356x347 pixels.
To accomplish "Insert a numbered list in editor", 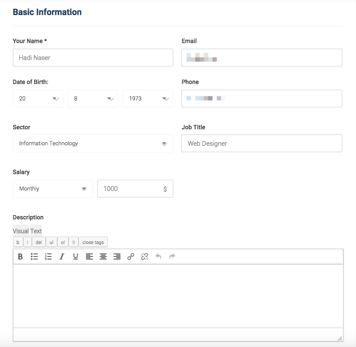I will click(48, 256).
